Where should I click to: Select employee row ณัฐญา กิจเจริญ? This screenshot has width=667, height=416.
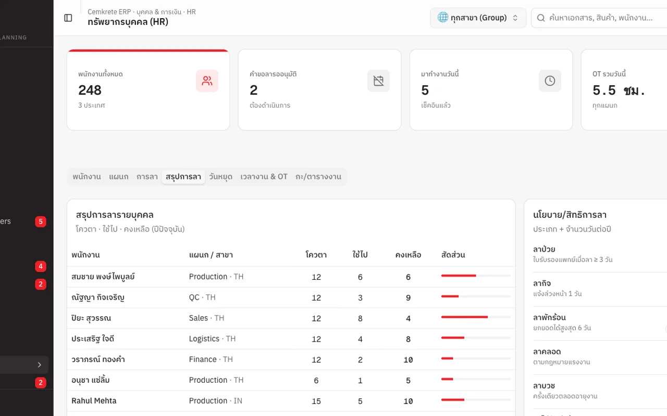tap(291, 297)
